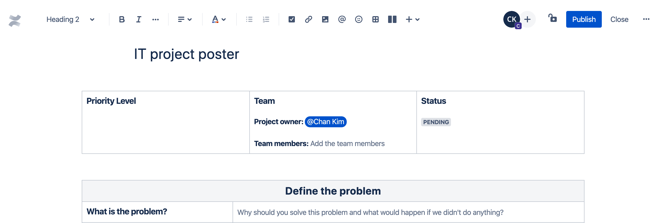
Task: Open the emoji picker
Action: coord(359,20)
